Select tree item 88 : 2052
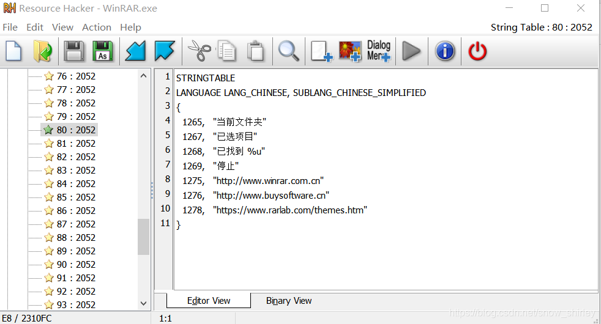 (76, 237)
